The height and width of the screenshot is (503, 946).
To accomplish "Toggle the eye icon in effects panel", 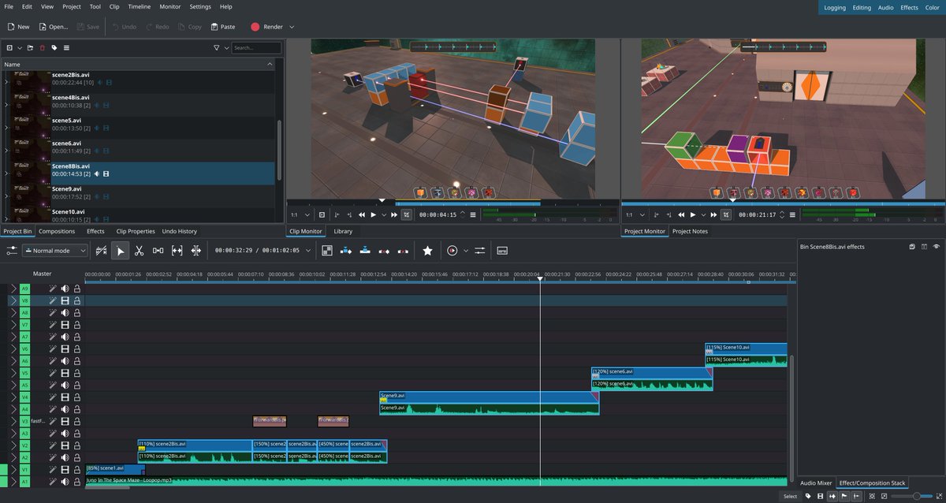I will pyautogui.click(x=937, y=247).
